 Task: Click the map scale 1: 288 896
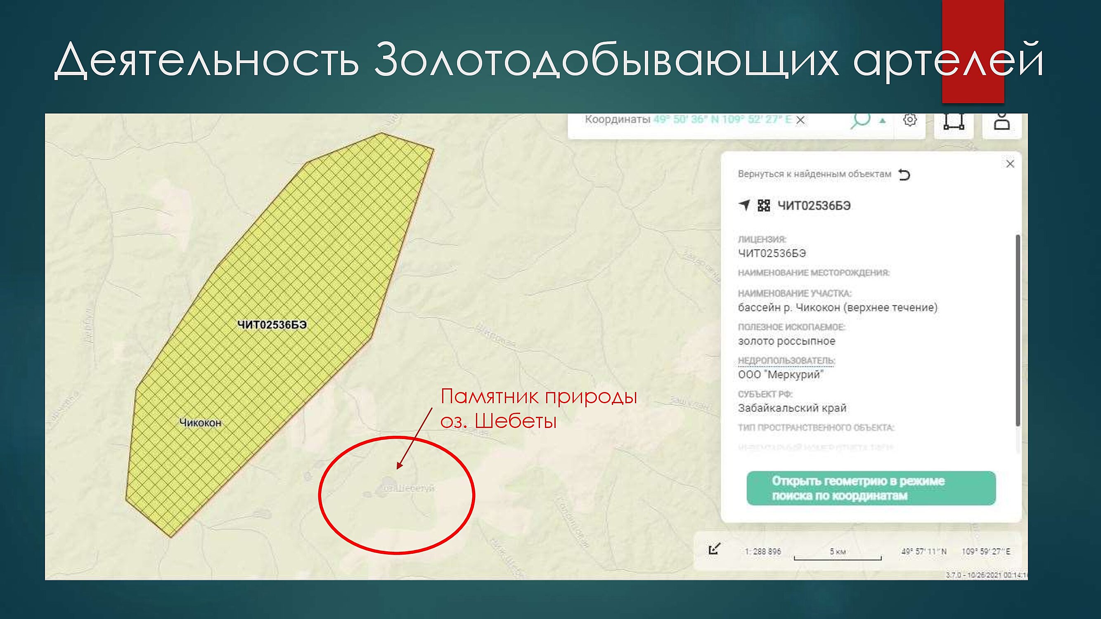(x=763, y=551)
